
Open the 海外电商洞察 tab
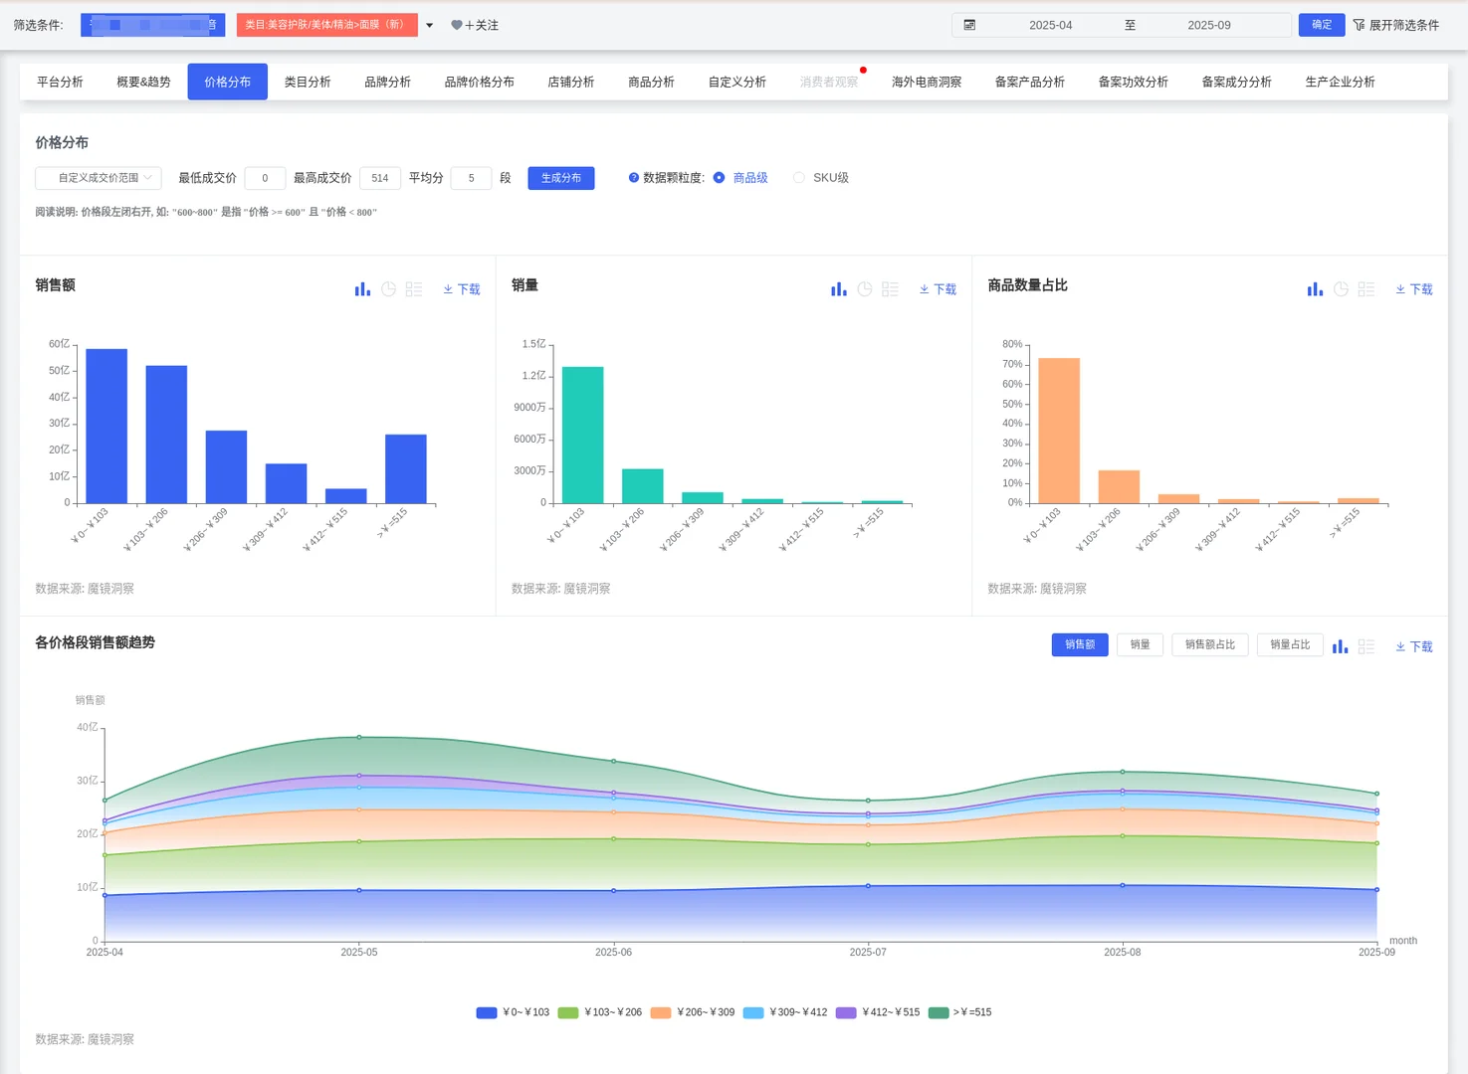click(927, 82)
